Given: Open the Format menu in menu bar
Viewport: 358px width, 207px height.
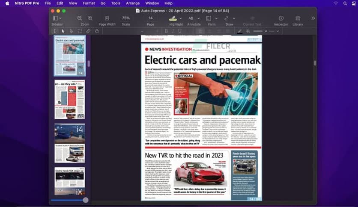Looking at the screenshot, I should pyautogui.click(x=89, y=3).
